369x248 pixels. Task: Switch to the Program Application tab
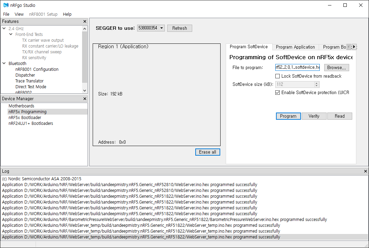tap(295, 47)
